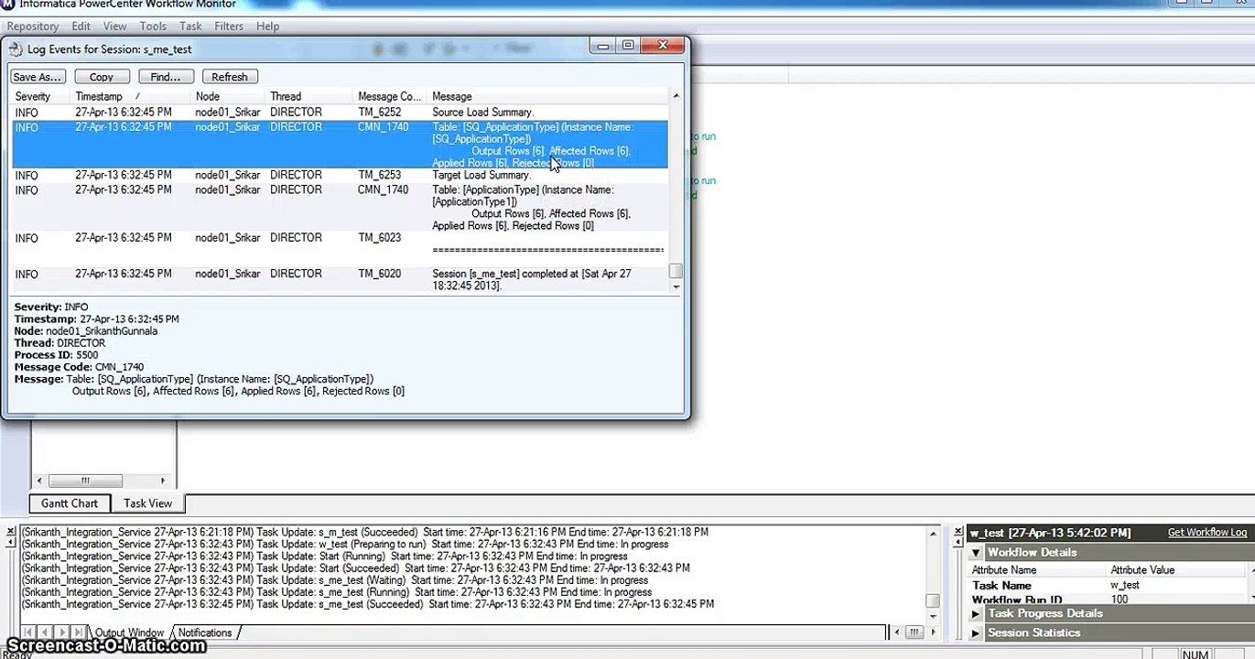The image size is (1255, 659).
Task: Click the previous-tab arrow beside Output Window tab
Action: click(46, 632)
